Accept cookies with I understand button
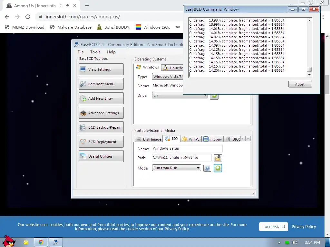The image size is (330, 247). click(x=273, y=227)
